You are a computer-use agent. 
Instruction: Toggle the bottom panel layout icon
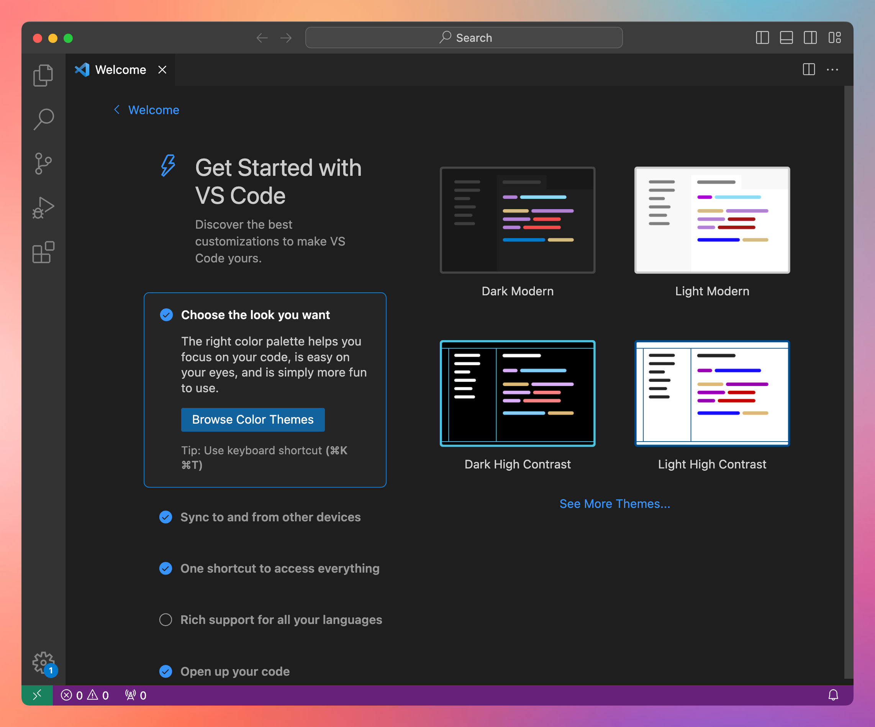click(786, 38)
